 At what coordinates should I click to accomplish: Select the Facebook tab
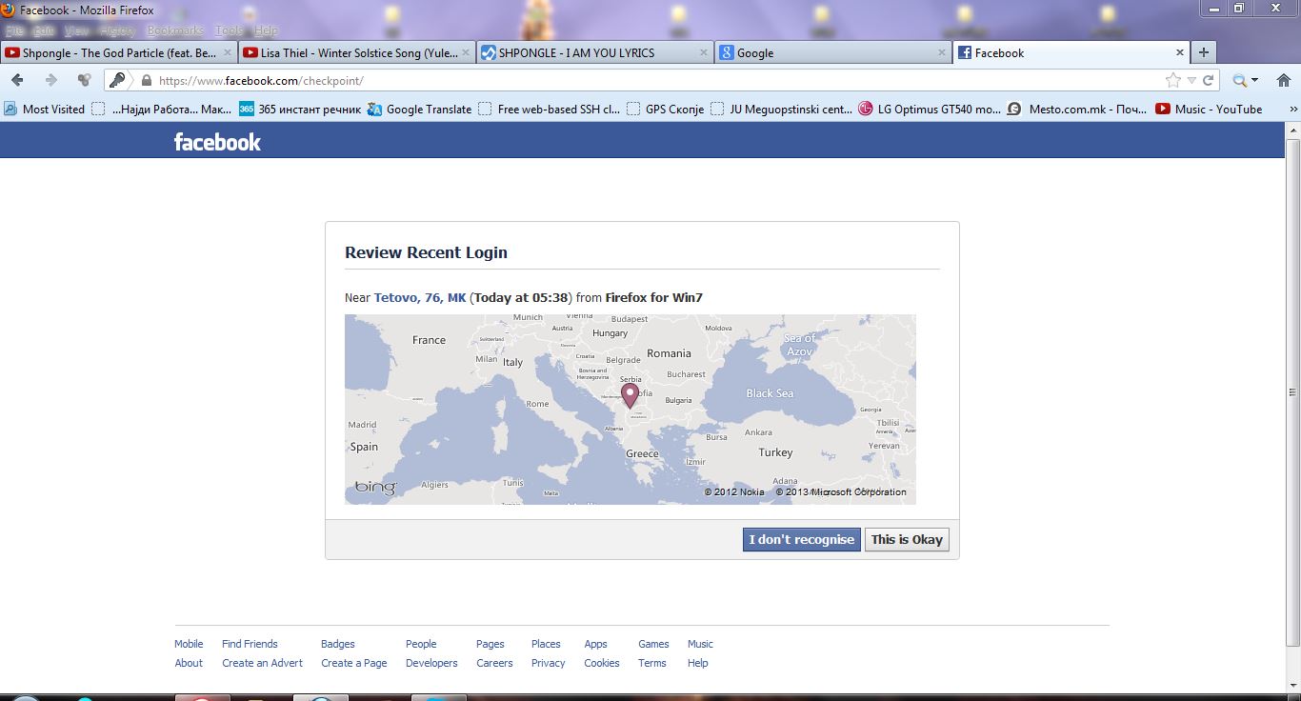point(1070,52)
